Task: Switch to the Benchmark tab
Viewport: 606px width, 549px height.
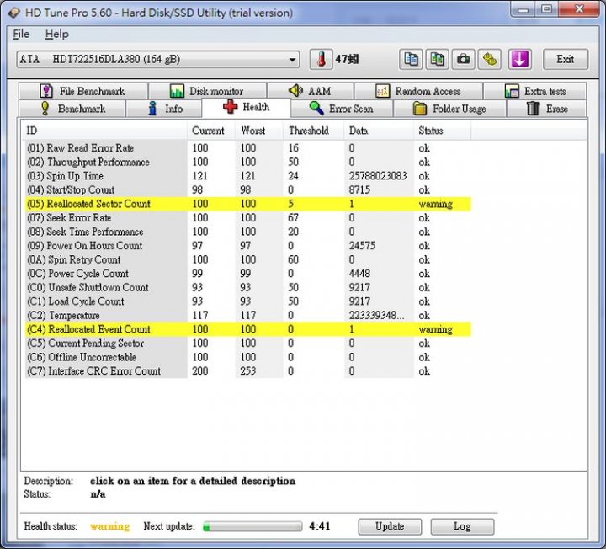Action: pos(72,109)
